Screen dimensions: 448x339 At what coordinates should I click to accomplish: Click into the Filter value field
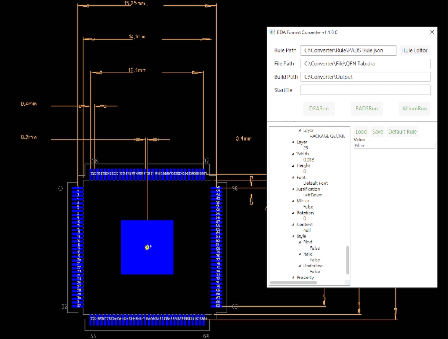[x=394, y=146]
